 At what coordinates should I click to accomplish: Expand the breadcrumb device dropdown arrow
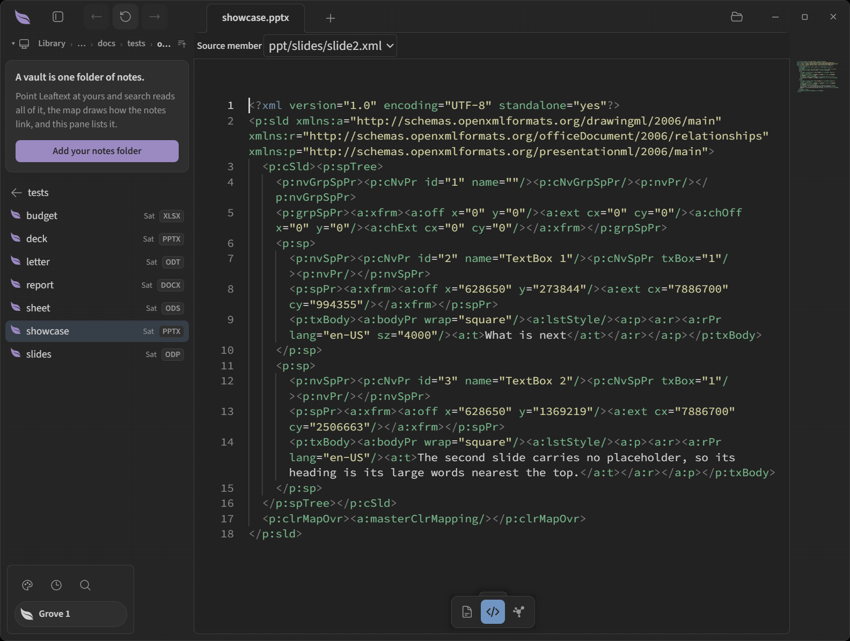(13, 43)
